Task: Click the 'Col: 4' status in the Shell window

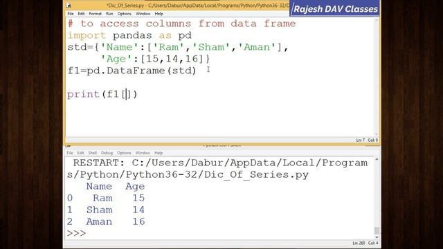Action: (x=373, y=243)
